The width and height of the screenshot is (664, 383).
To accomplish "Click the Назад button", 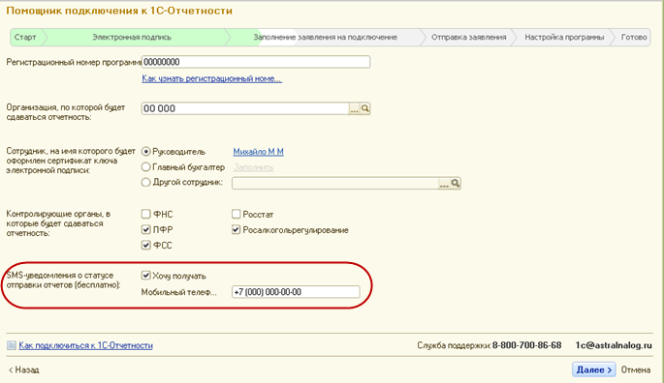I will click(24, 369).
